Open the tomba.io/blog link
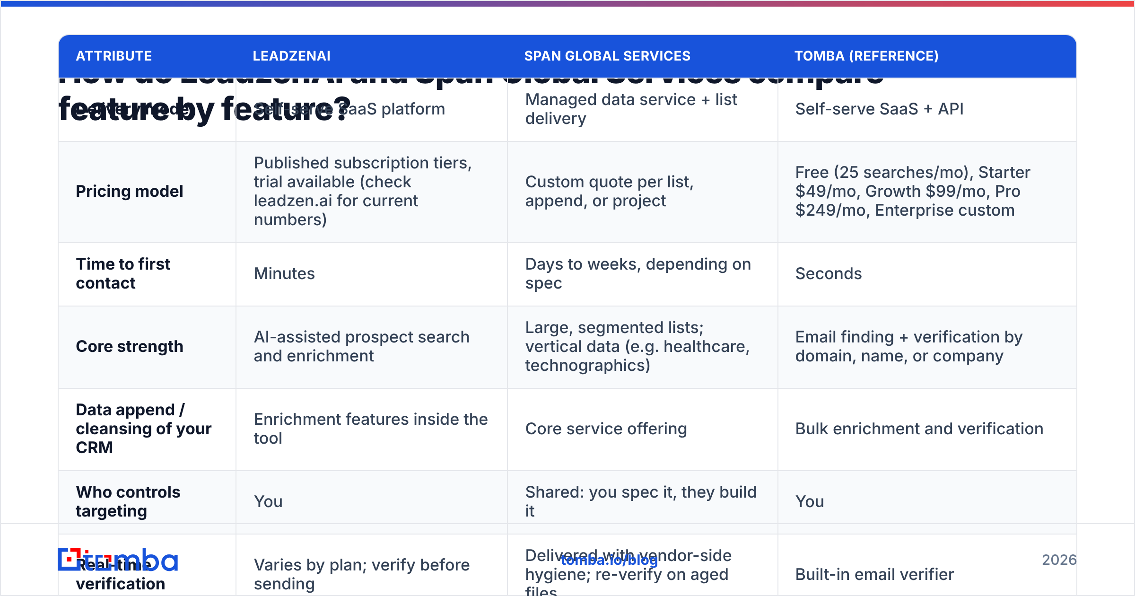 click(609, 560)
